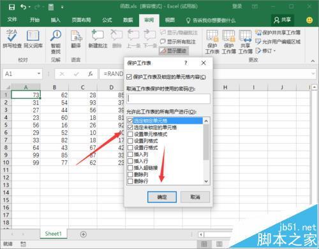Image resolution: width=319 pixels, height=249 pixels.
Task: Click the password input field
Action: 168,99
